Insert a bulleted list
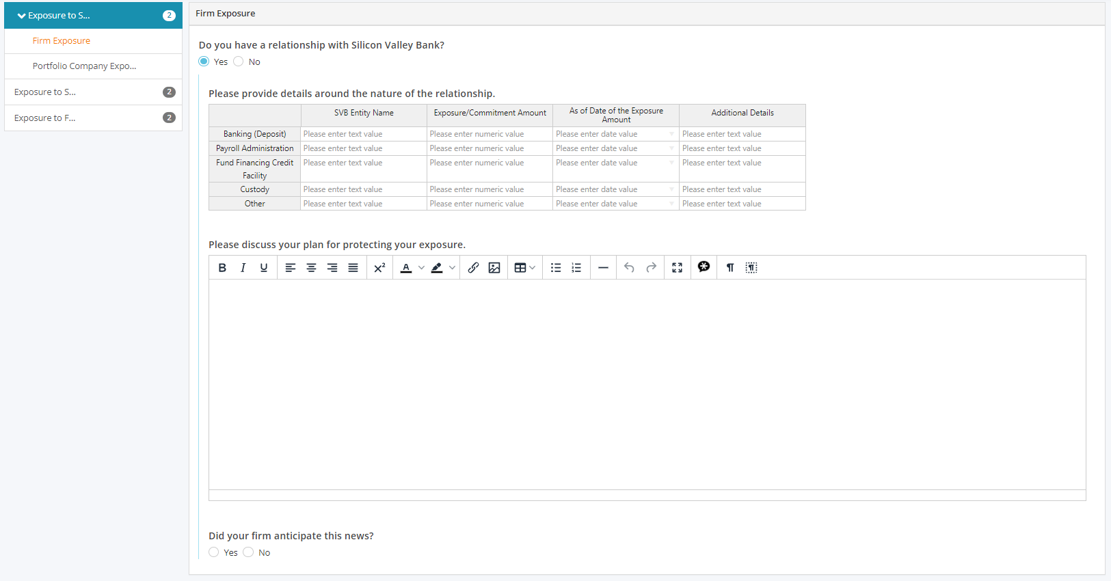Screen dimensions: 1111x581 [556, 268]
